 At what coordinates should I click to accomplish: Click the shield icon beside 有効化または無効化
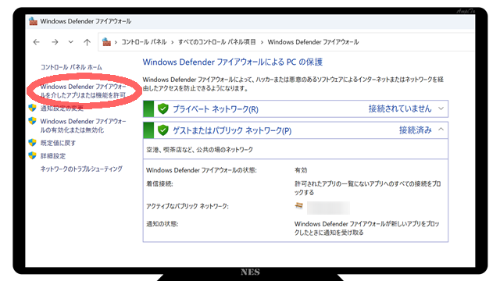click(32, 121)
